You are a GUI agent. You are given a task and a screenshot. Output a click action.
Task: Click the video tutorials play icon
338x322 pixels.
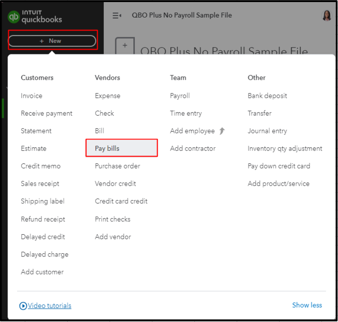pos(23,306)
